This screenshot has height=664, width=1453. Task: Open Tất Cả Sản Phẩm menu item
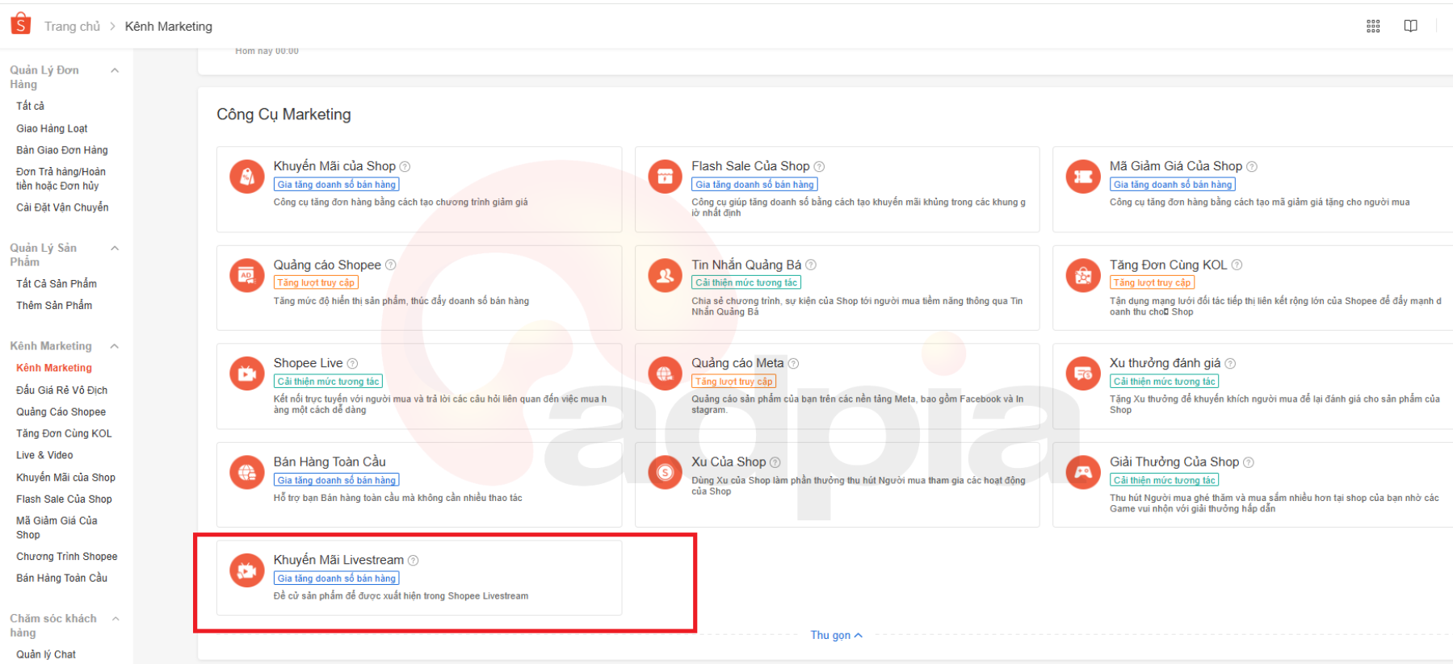(x=57, y=283)
